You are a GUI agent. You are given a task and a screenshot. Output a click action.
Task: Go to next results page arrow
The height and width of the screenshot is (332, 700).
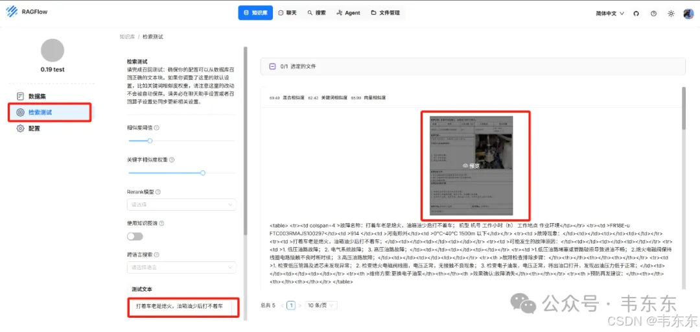click(x=300, y=305)
